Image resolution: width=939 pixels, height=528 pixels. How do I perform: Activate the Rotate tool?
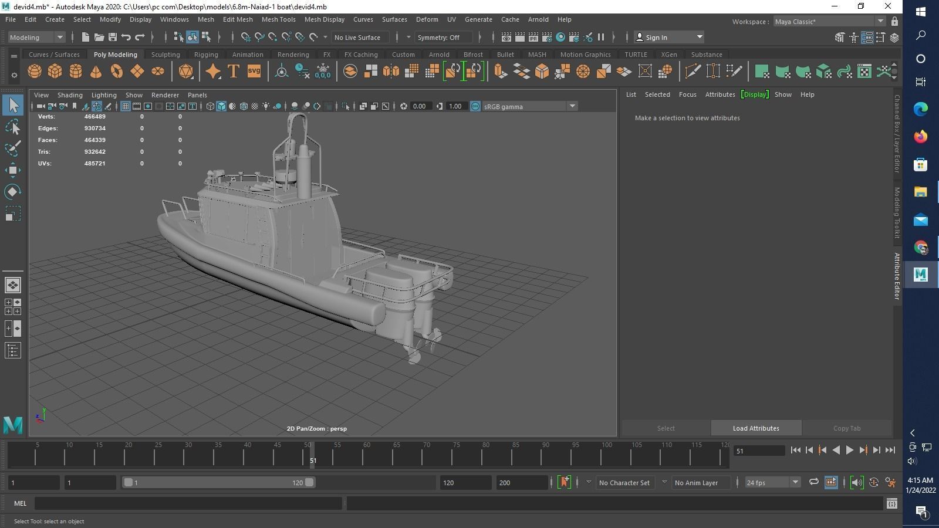[13, 192]
